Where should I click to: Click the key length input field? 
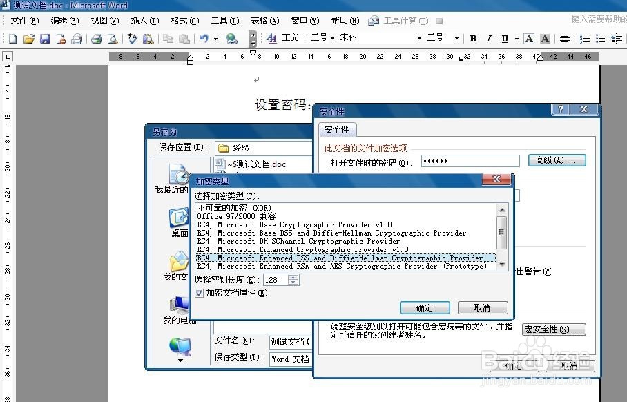click(276, 280)
